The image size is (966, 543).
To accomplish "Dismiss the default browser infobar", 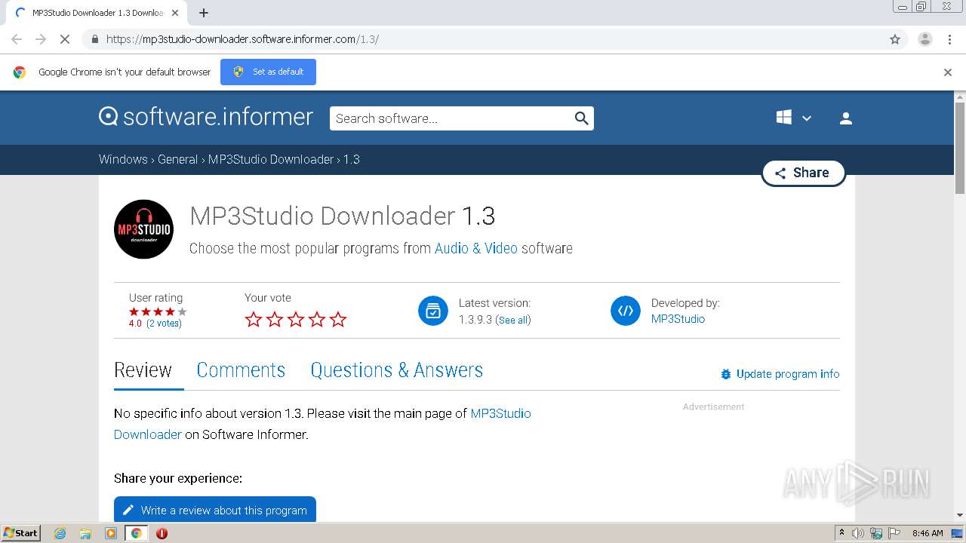I will click(x=948, y=72).
